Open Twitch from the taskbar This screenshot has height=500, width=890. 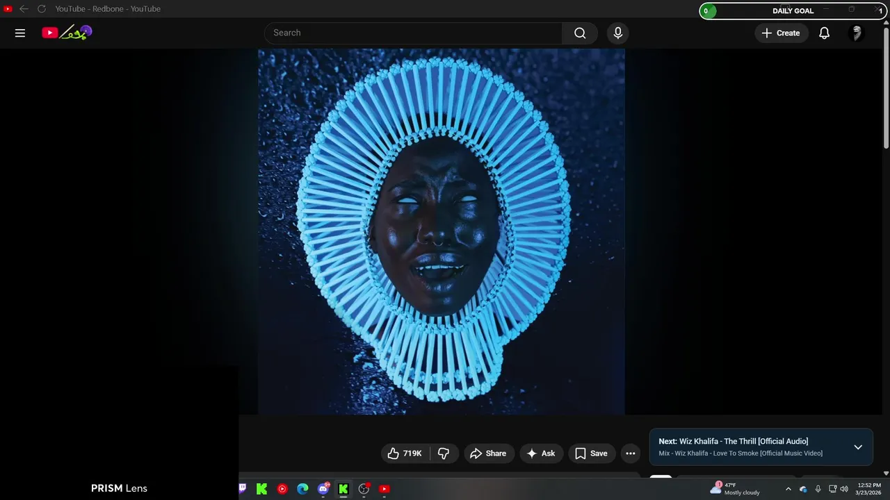coord(242,489)
